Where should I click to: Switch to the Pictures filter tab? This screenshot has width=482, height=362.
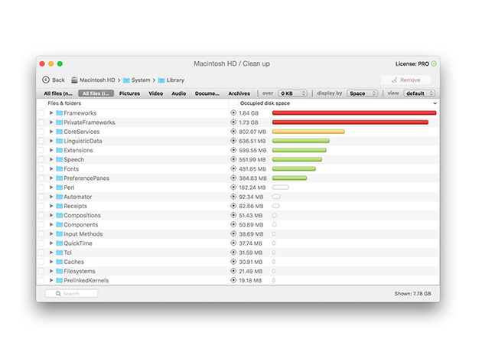[x=129, y=93]
